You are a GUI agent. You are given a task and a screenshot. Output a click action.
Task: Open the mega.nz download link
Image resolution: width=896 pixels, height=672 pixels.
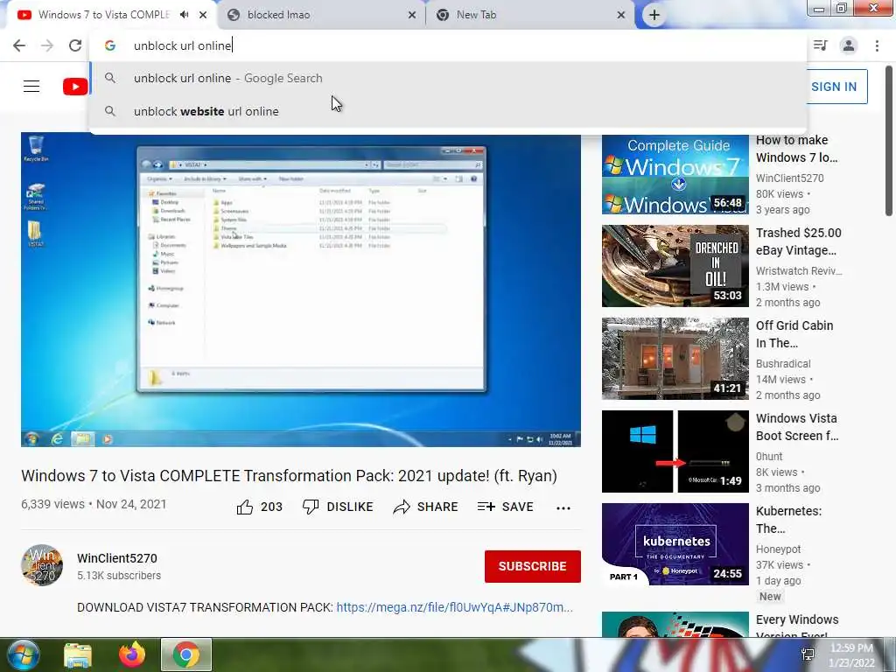click(x=454, y=607)
